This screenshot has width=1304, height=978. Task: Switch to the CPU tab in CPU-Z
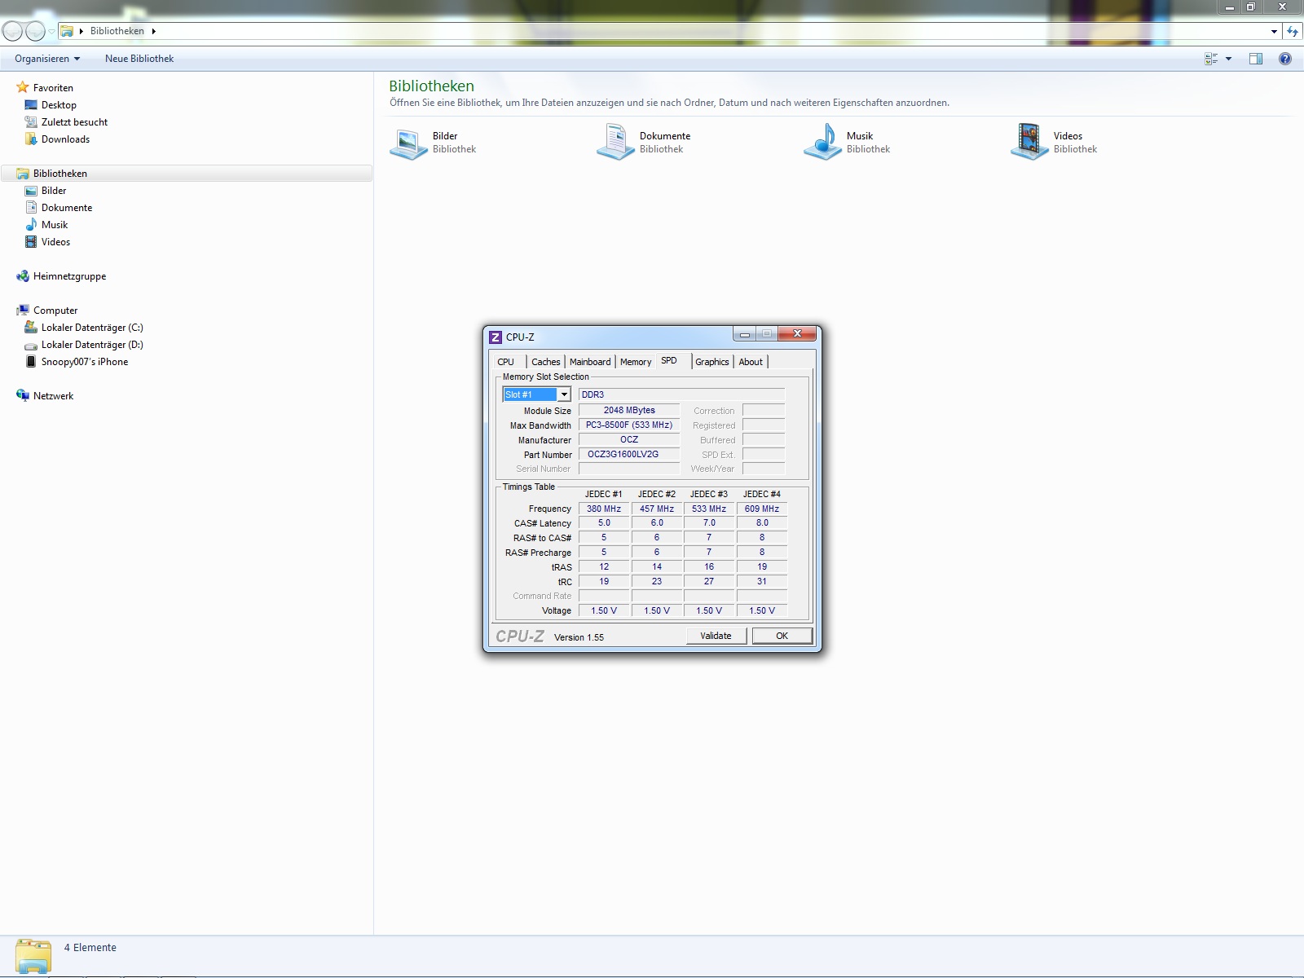505,362
